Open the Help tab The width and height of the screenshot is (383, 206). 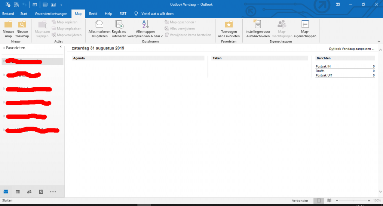click(108, 14)
